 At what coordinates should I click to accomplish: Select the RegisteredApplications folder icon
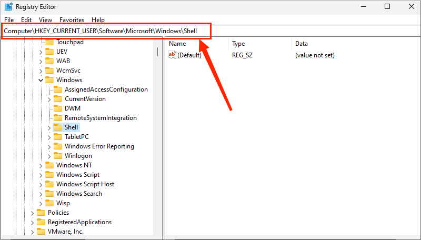(41, 222)
